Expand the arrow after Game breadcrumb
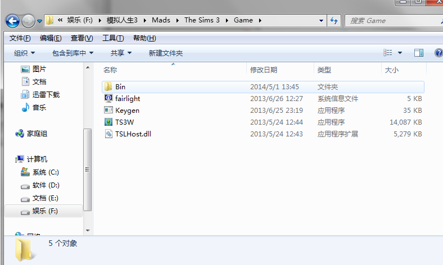Screen dimensions: 443x265 [260, 21]
